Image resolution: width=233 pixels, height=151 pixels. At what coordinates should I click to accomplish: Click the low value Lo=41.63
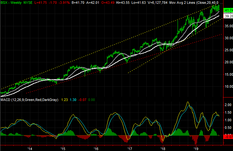[139, 3]
